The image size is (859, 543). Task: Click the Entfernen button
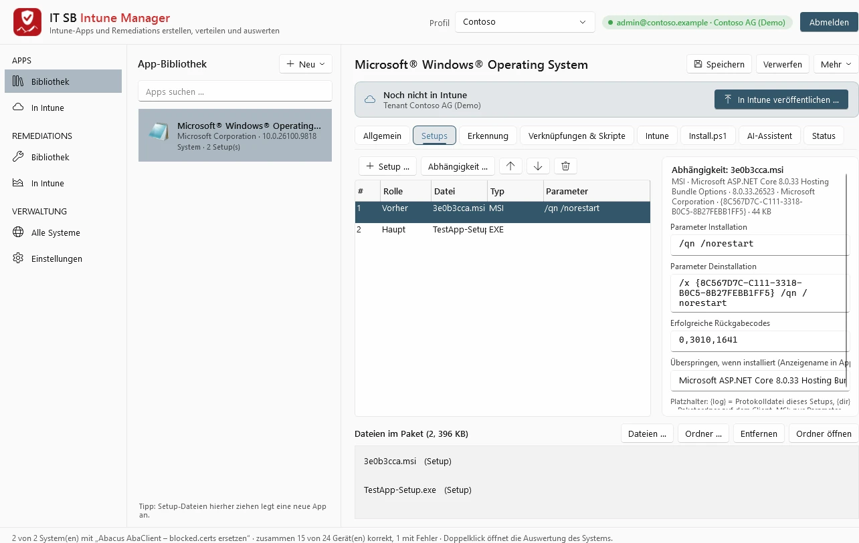(759, 433)
